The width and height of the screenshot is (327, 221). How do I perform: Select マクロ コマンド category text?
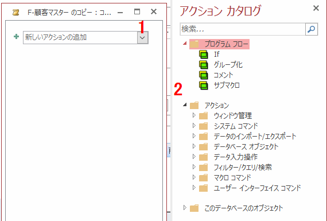point(232,177)
